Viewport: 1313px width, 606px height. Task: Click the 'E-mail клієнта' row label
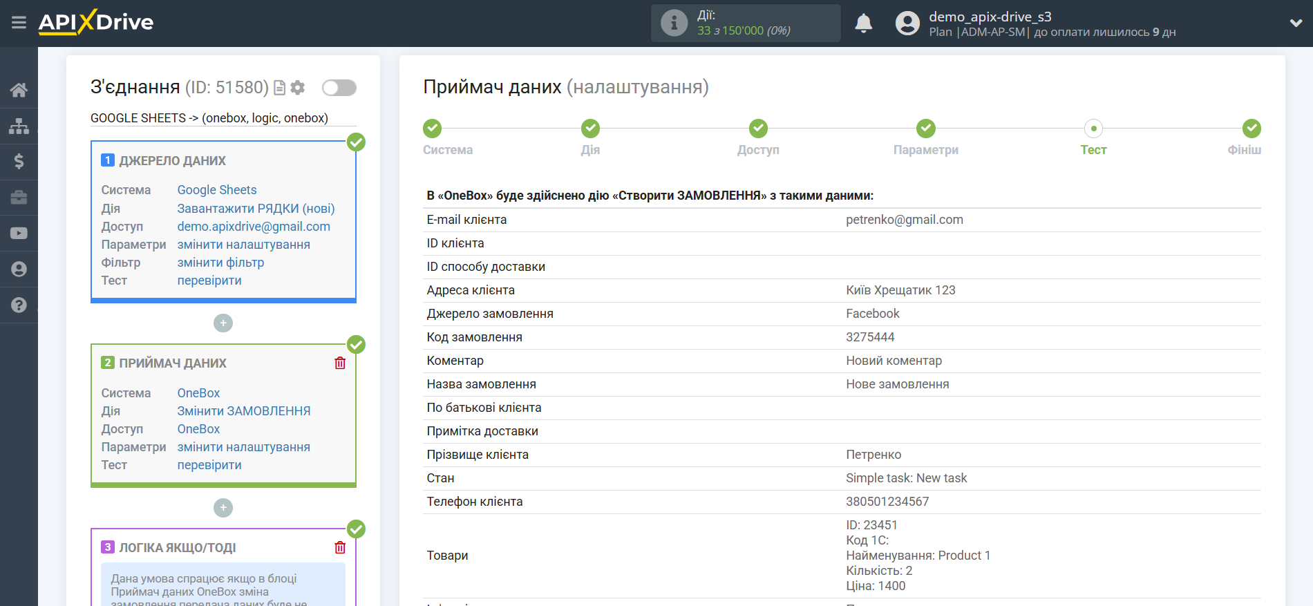(x=466, y=220)
